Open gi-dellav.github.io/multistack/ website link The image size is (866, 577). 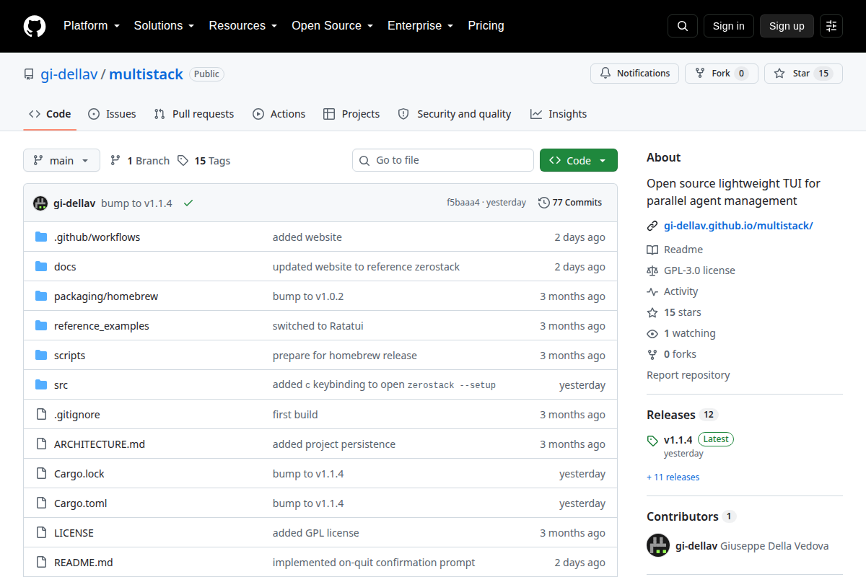click(x=738, y=226)
